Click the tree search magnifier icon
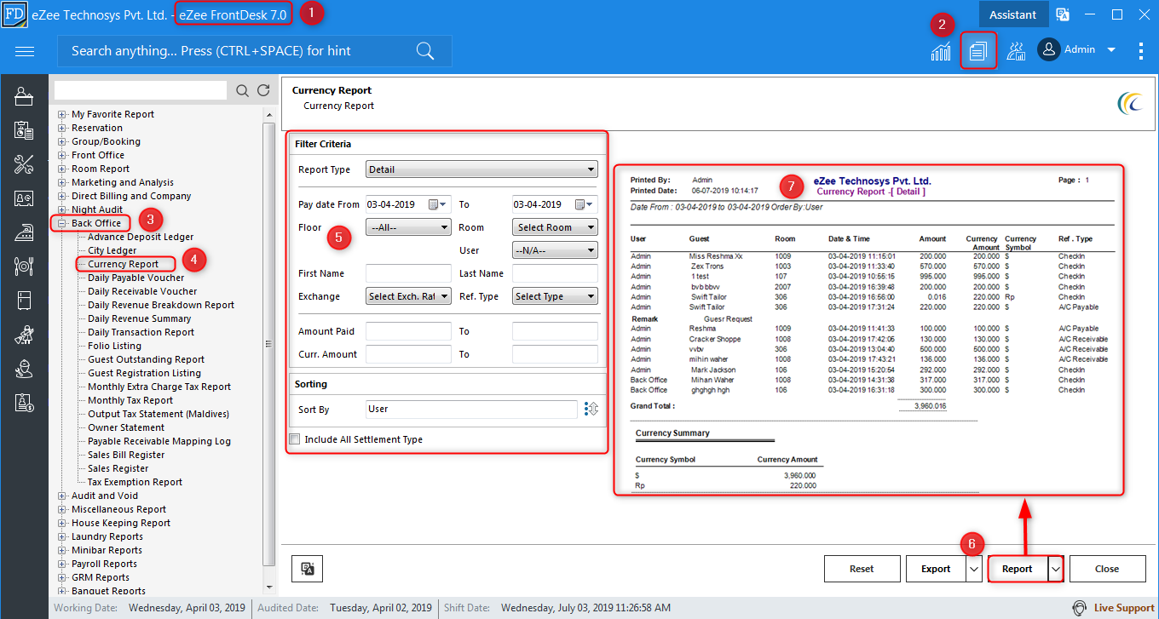The image size is (1159, 619). [242, 90]
